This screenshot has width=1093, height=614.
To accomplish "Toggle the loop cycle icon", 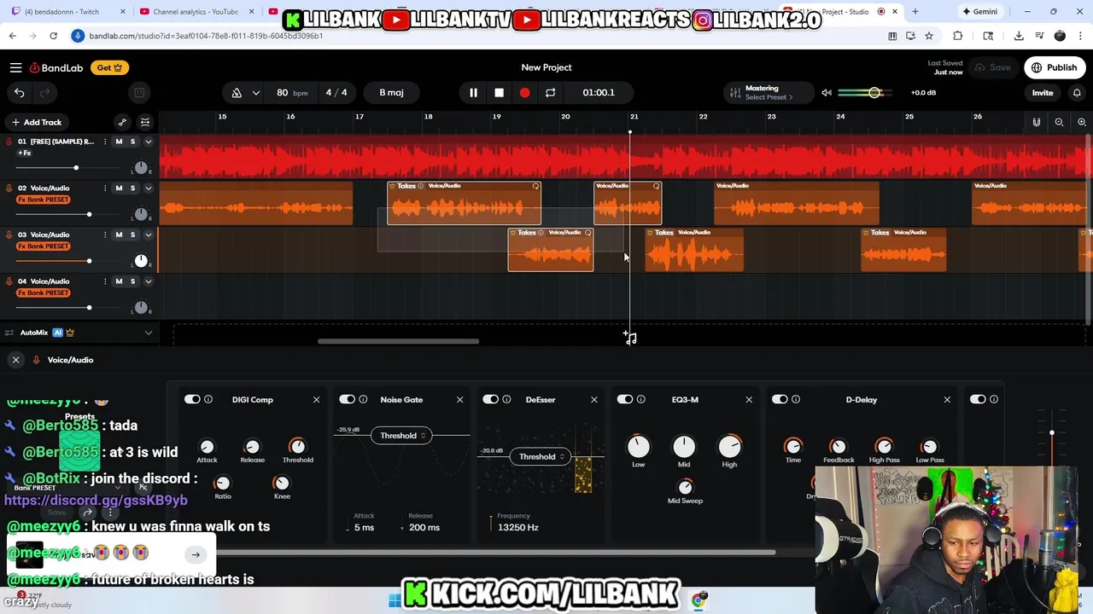I will pos(550,92).
